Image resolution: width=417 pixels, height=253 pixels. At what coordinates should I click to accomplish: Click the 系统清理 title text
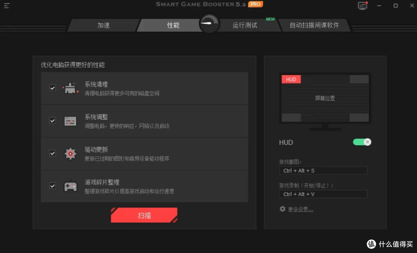point(96,84)
